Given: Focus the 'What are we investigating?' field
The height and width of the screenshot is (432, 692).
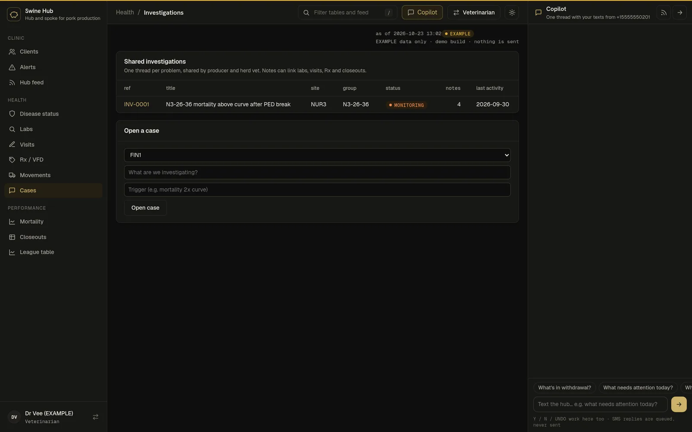Looking at the screenshot, I should coord(317,172).
